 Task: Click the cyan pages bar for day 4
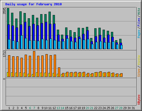click(x=22, y=42)
